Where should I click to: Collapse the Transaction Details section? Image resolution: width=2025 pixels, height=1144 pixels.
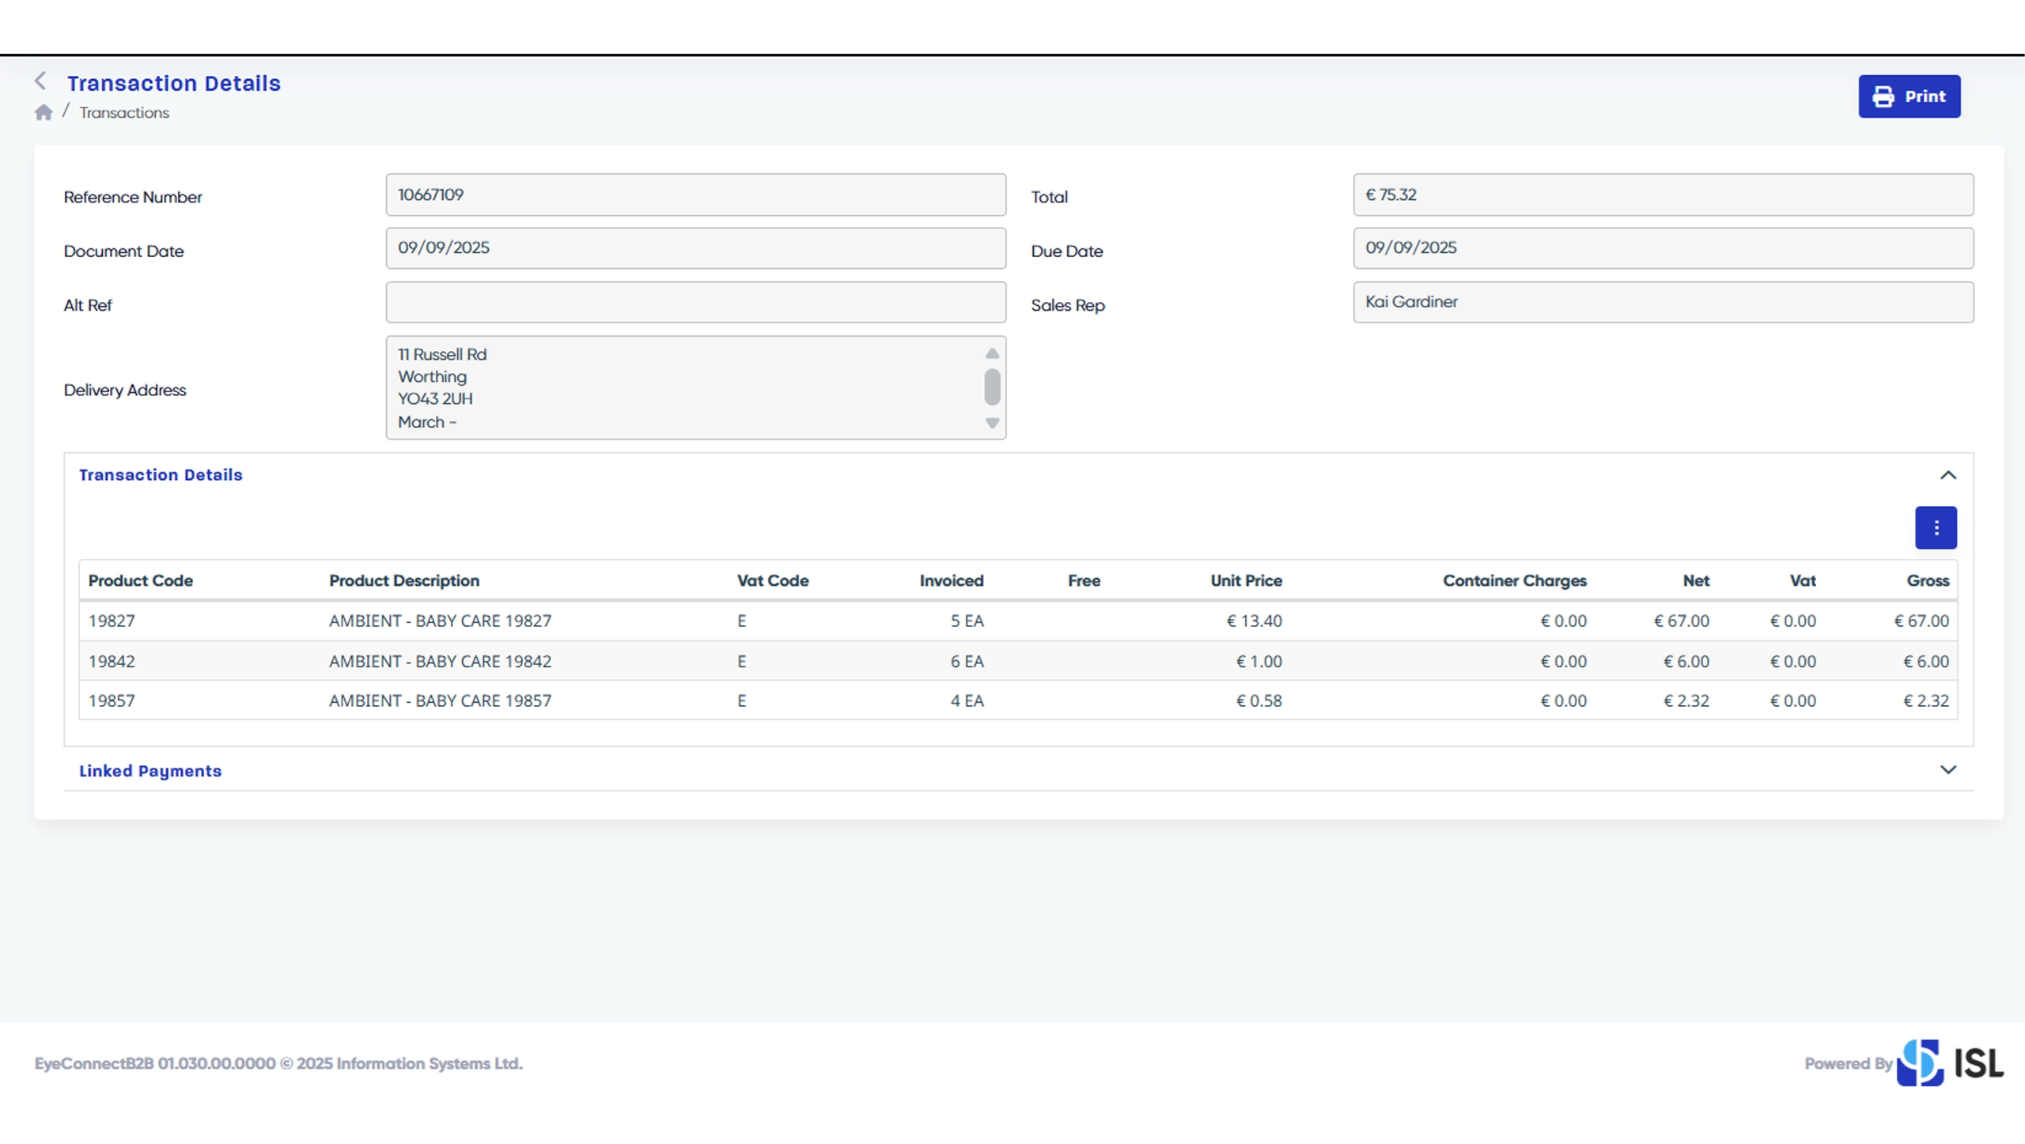(1947, 475)
